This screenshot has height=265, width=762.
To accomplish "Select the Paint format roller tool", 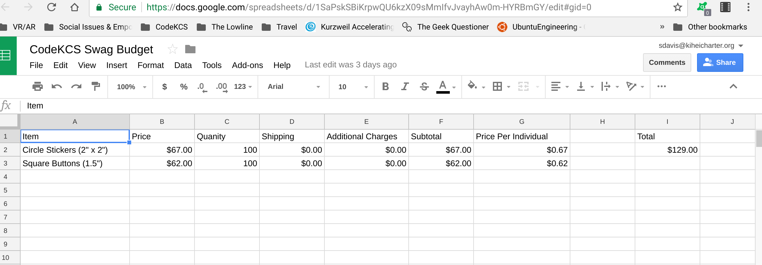I will pyautogui.click(x=95, y=87).
